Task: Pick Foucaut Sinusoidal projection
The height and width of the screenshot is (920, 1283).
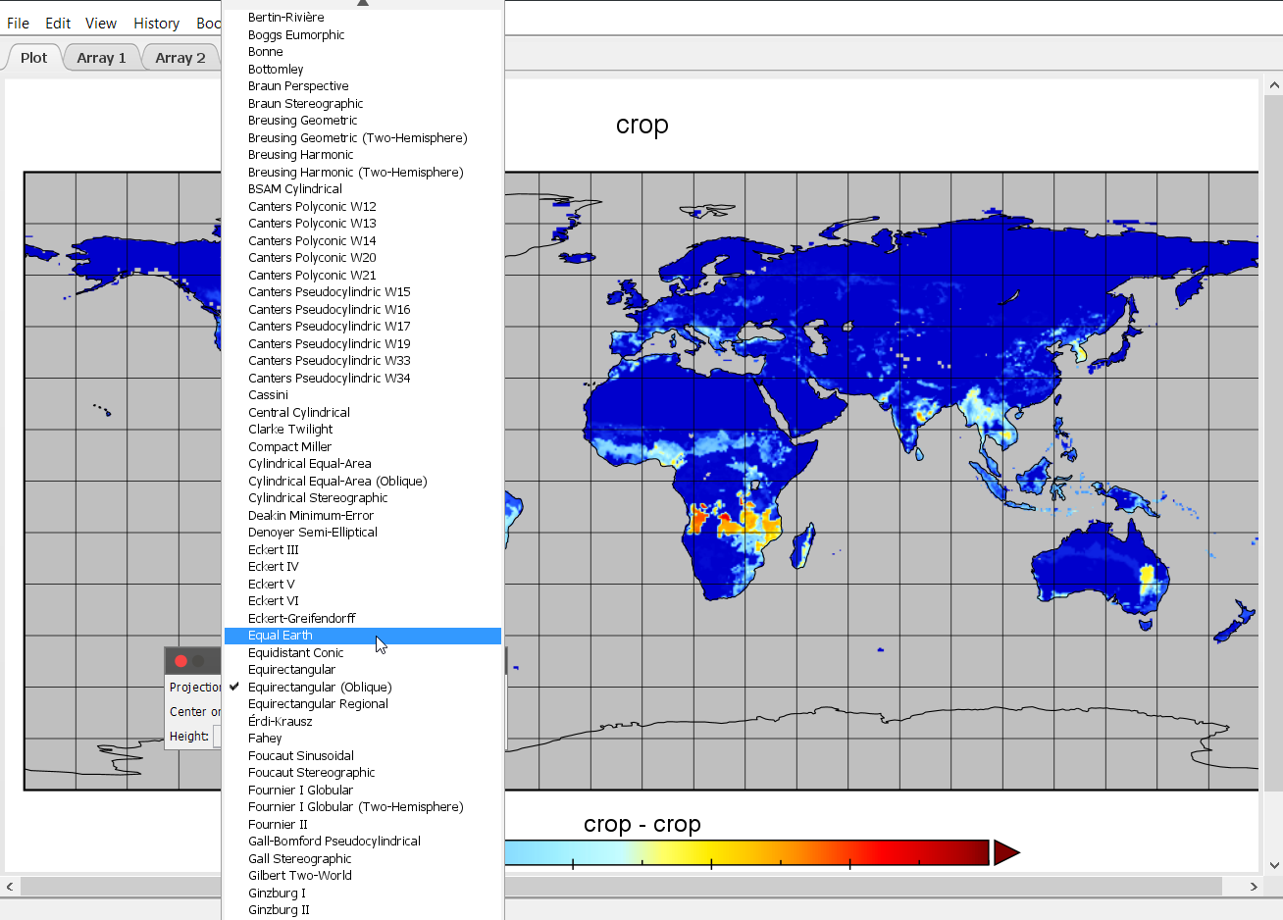Action: 363,756
